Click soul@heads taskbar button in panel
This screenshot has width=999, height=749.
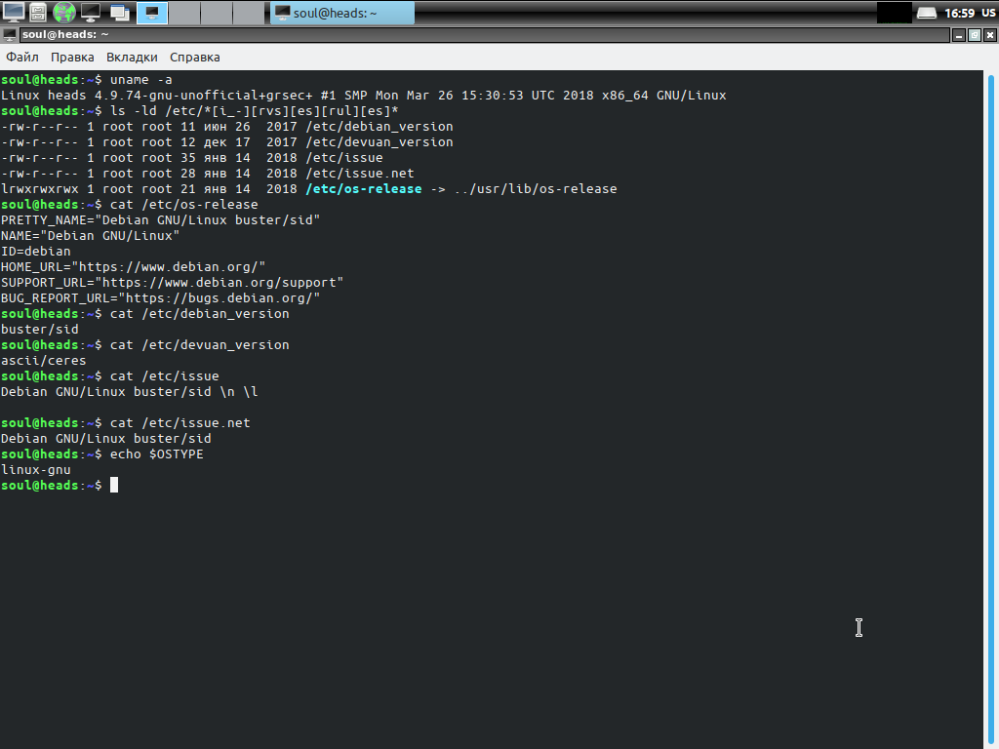(342, 13)
